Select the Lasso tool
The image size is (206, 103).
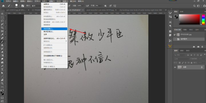point(2,21)
